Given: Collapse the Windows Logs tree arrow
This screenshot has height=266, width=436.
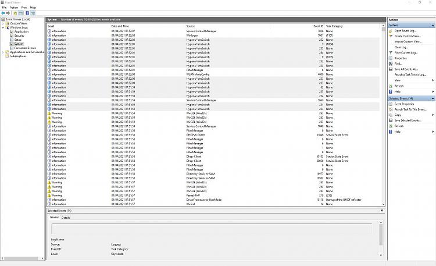Looking at the screenshot, I should coord(3,27).
